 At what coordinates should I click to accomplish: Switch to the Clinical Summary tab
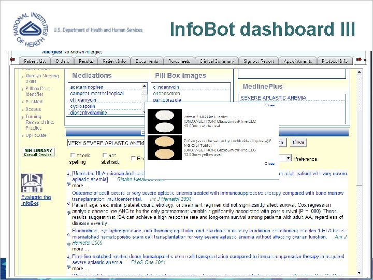click(217, 61)
